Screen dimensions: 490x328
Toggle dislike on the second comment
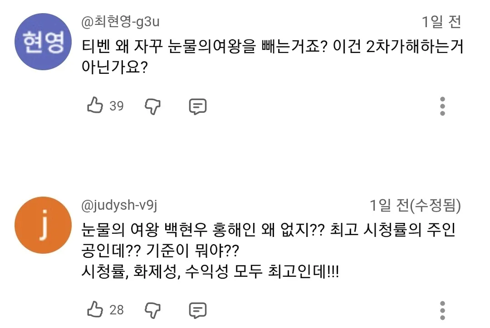point(152,310)
